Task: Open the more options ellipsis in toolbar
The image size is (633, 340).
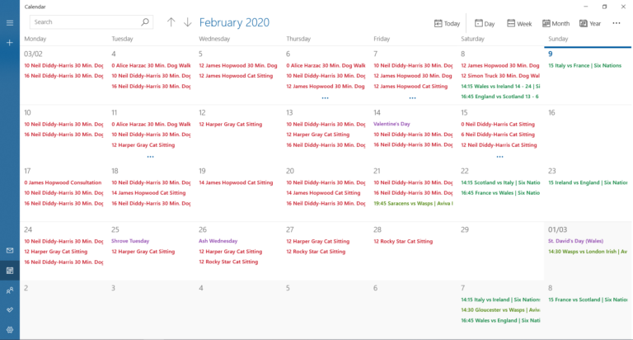Action: pyautogui.click(x=616, y=23)
